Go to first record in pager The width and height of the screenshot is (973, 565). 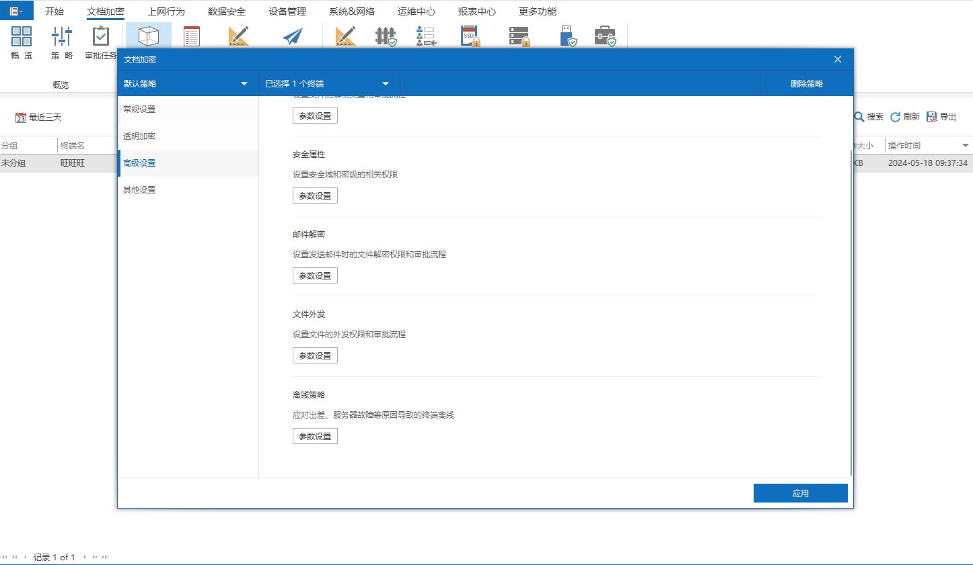[x=5, y=557]
